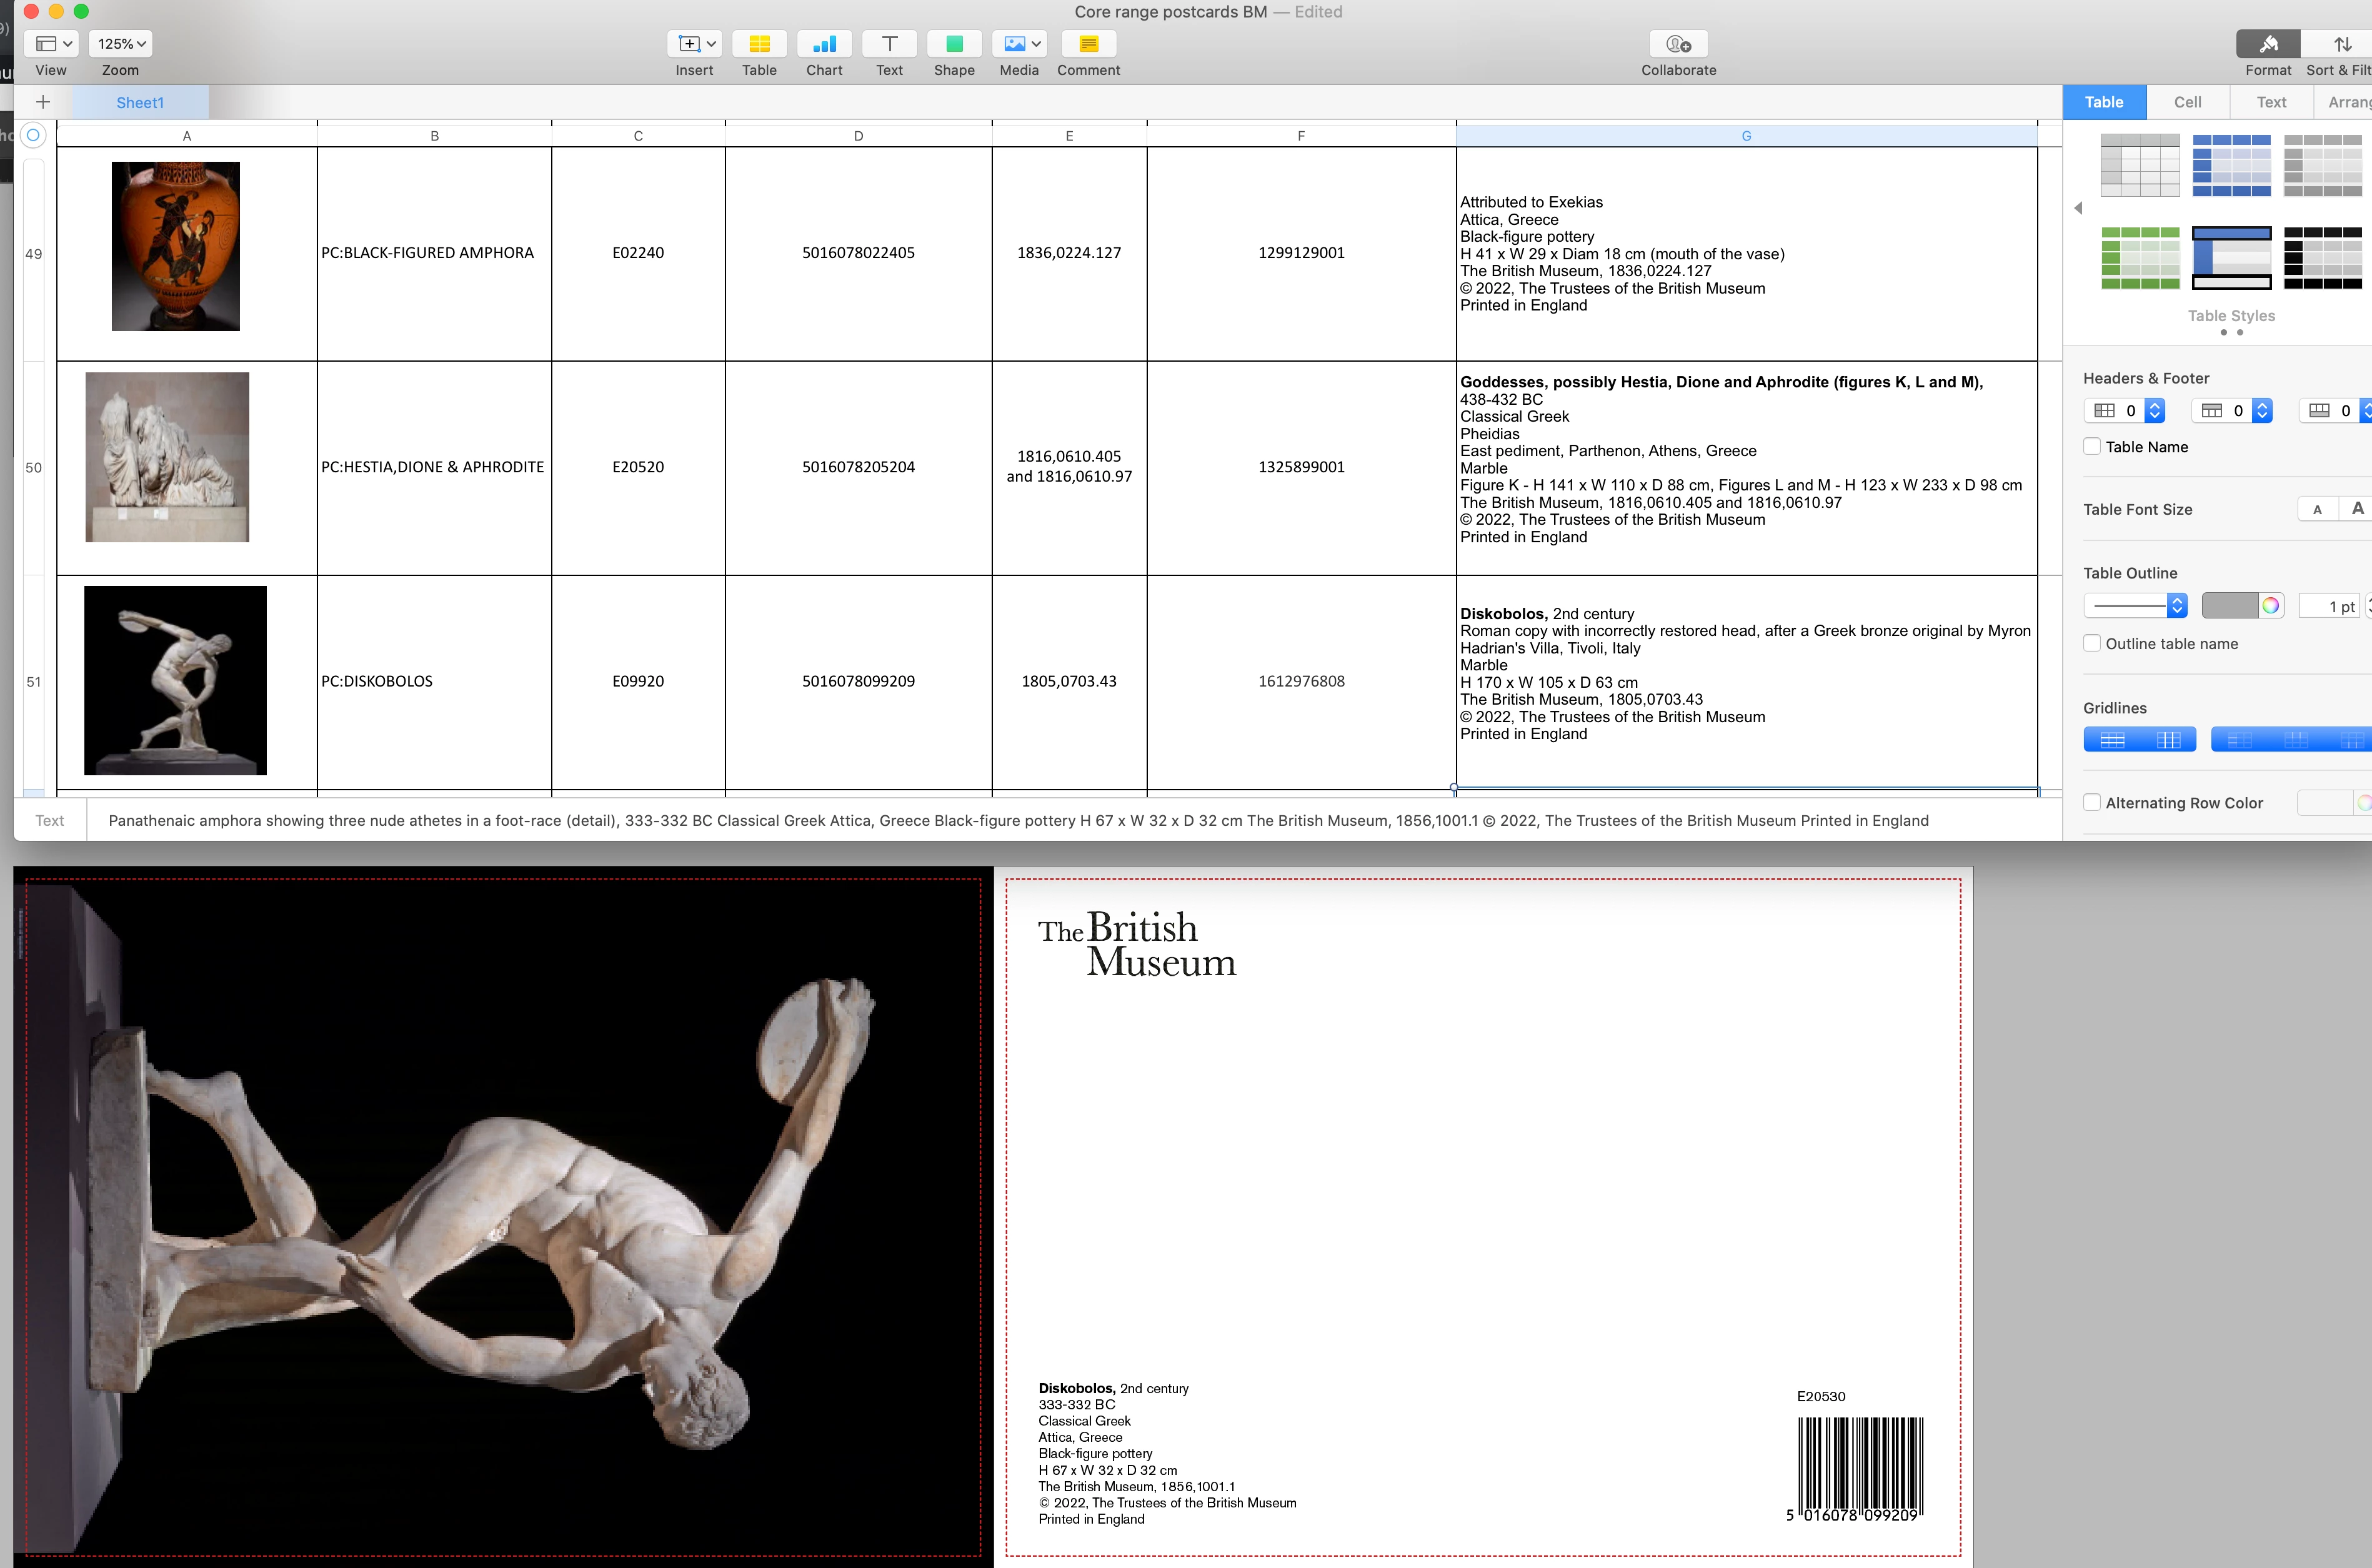Screen dimensions: 2372x1568
Task: Click the larger table font size button
Action: (2357, 509)
